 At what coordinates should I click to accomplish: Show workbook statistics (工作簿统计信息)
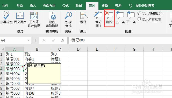click(34, 20)
